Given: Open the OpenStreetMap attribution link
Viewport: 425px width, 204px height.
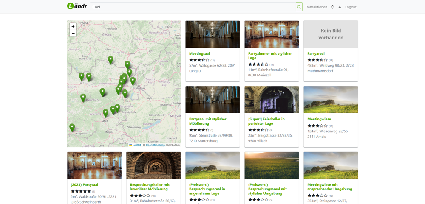Looking at the screenshot, I should (x=155, y=145).
